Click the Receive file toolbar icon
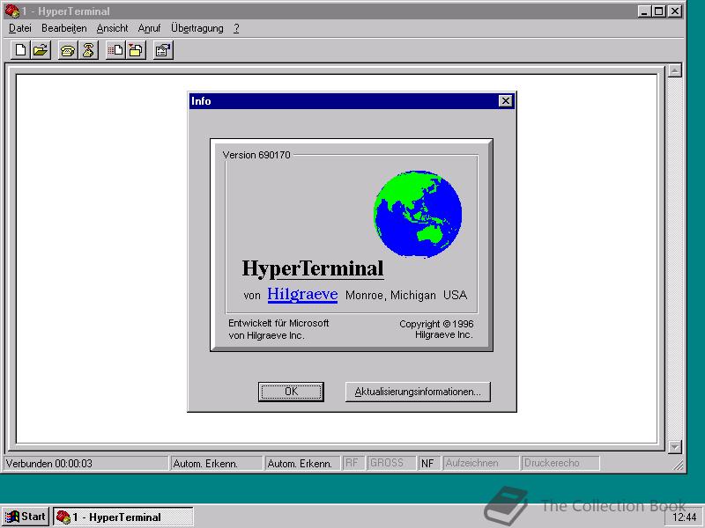The width and height of the screenshot is (705, 528). [x=136, y=50]
